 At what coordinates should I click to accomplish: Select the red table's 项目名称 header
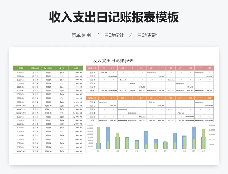pos(92,68)
